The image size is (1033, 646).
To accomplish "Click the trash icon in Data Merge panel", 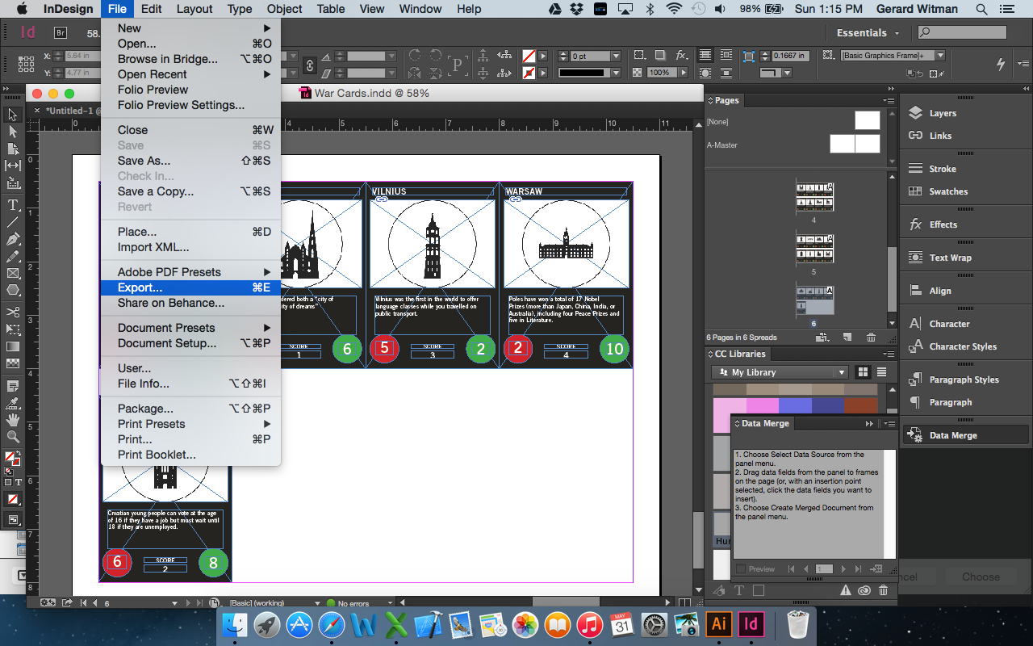I will 883,590.
